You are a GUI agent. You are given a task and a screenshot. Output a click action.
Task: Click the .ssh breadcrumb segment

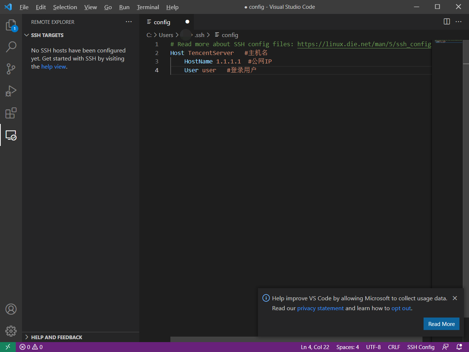coord(200,35)
